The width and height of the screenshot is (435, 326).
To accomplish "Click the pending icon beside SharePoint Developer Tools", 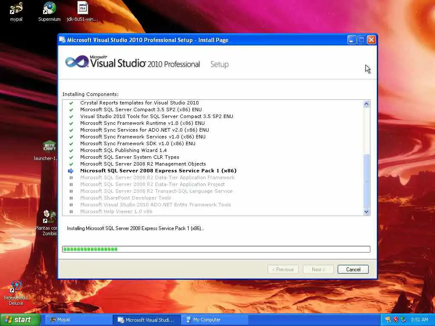I will coord(71,198).
